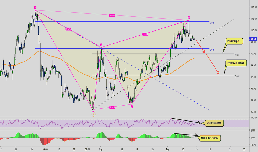The image size is (258, 152).
Task: Click the current price tag 98.44
Action: 253,39
